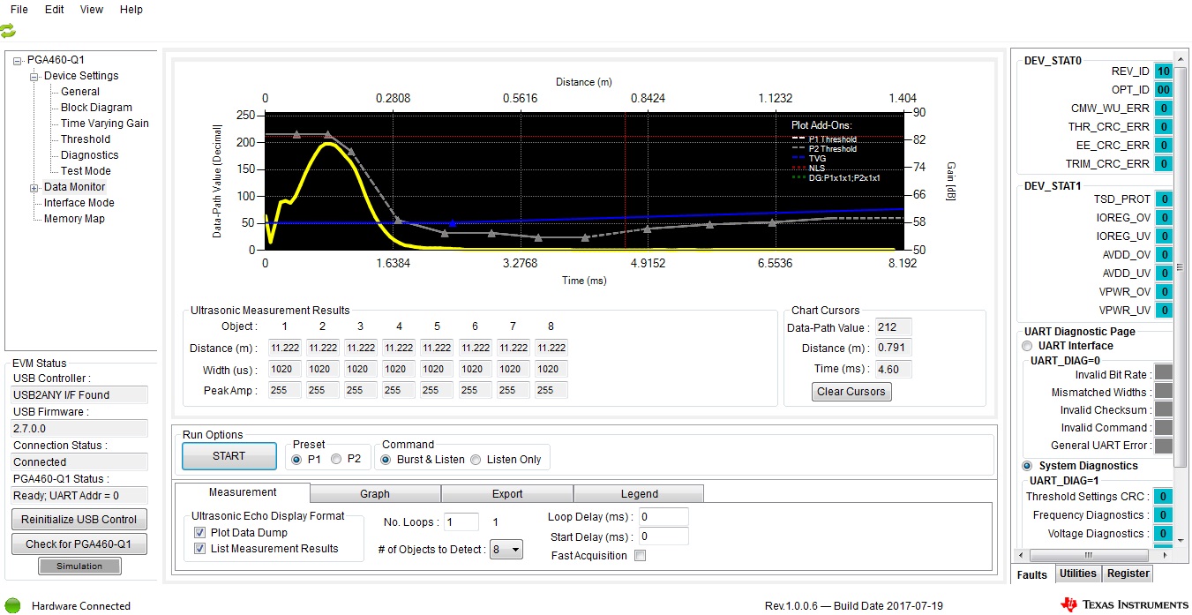Toggle the List Measurement Results checkbox

pos(199,549)
